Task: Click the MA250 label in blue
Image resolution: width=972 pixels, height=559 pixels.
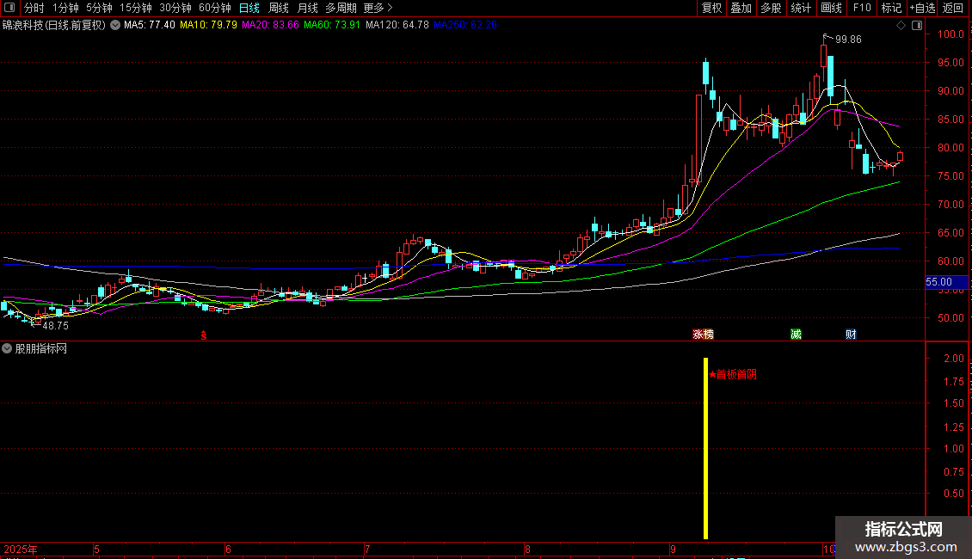Action: (x=464, y=25)
